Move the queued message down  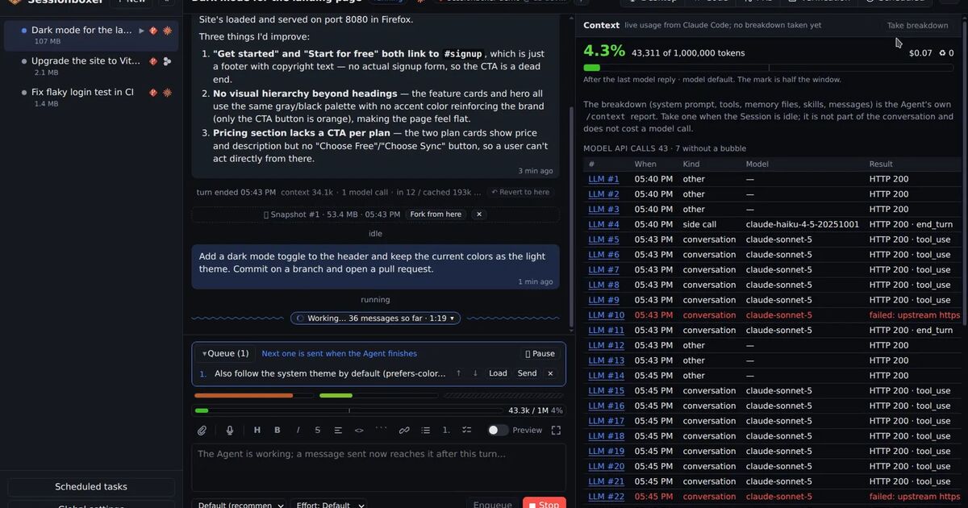click(475, 373)
